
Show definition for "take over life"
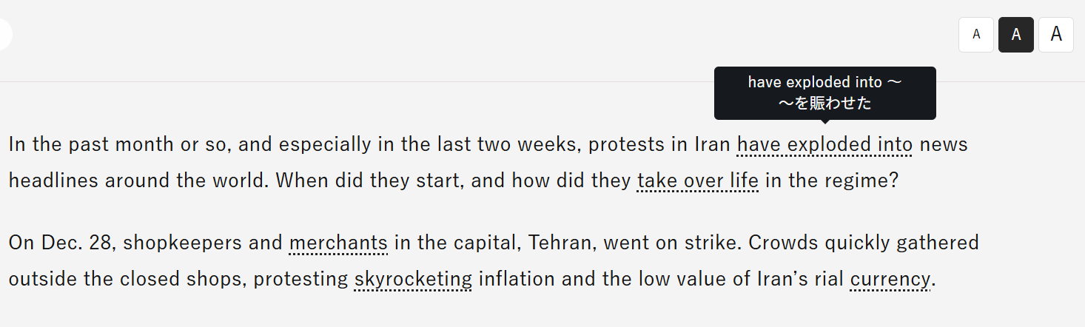[697, 181]
